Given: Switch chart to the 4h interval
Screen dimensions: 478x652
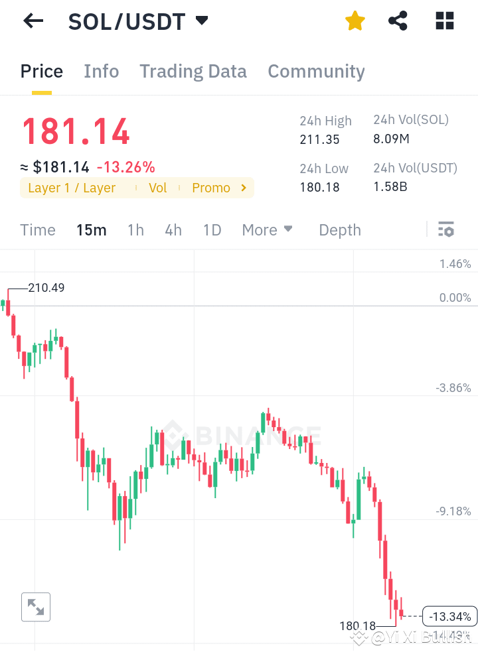Looking at the screenshot, I should click(173, 229).
